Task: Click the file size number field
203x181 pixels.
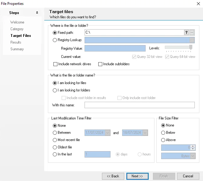Action: (176, 148)
